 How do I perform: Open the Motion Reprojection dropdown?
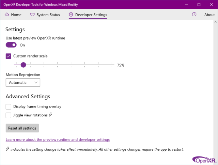(x=23, y=82)
